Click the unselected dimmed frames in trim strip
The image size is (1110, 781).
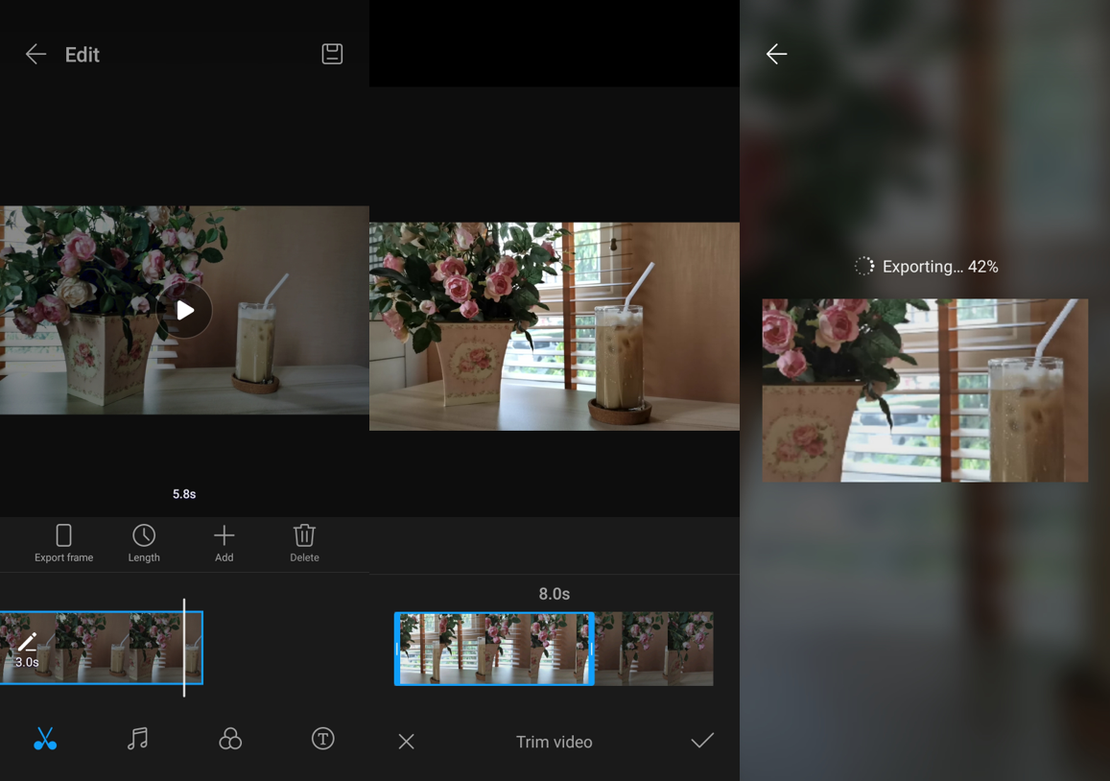[x=653, y=649]
